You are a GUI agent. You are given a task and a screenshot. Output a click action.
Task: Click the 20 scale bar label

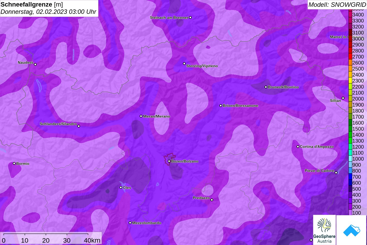click(x=46, y=240)
